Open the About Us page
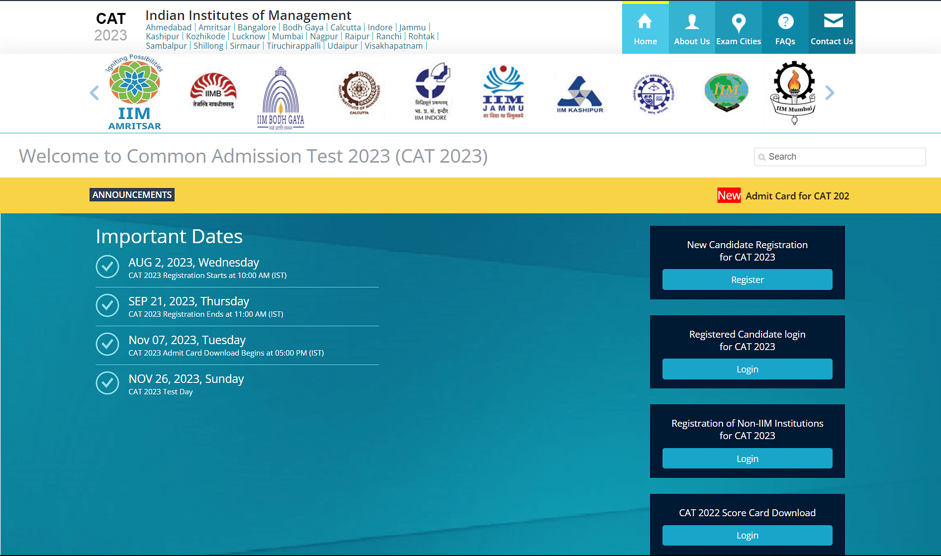The width and height of the screenshot is (941, 556). point(692,28)
